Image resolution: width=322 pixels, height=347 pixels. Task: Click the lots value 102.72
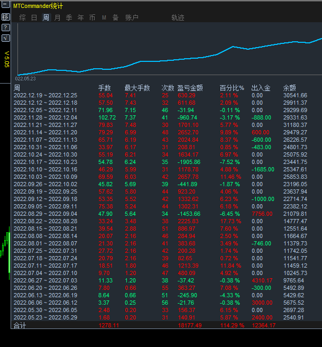coord(107,117)
